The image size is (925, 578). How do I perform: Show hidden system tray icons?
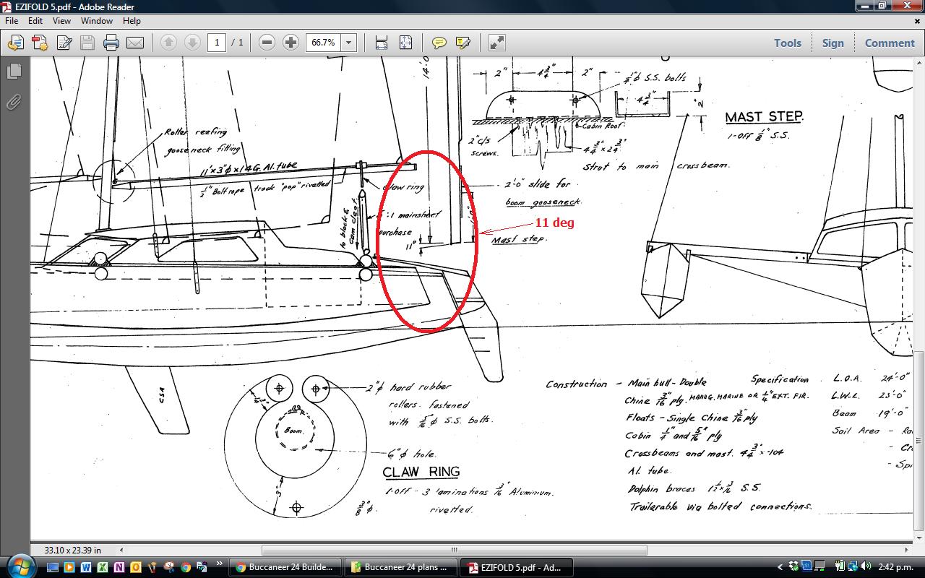pyautogui.click(x=780, y=567)
